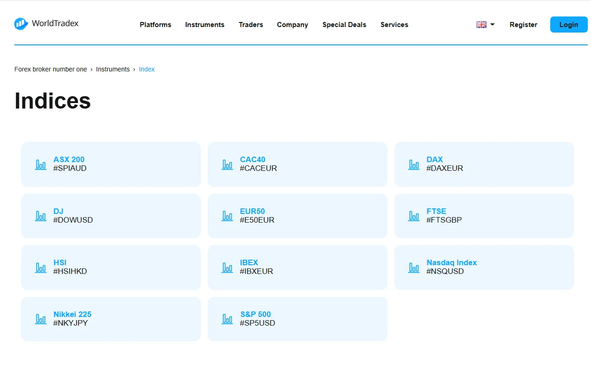Screen dimensions: 591x371
Task: Click the chart icon beside HSI
Action: point(41,267)
